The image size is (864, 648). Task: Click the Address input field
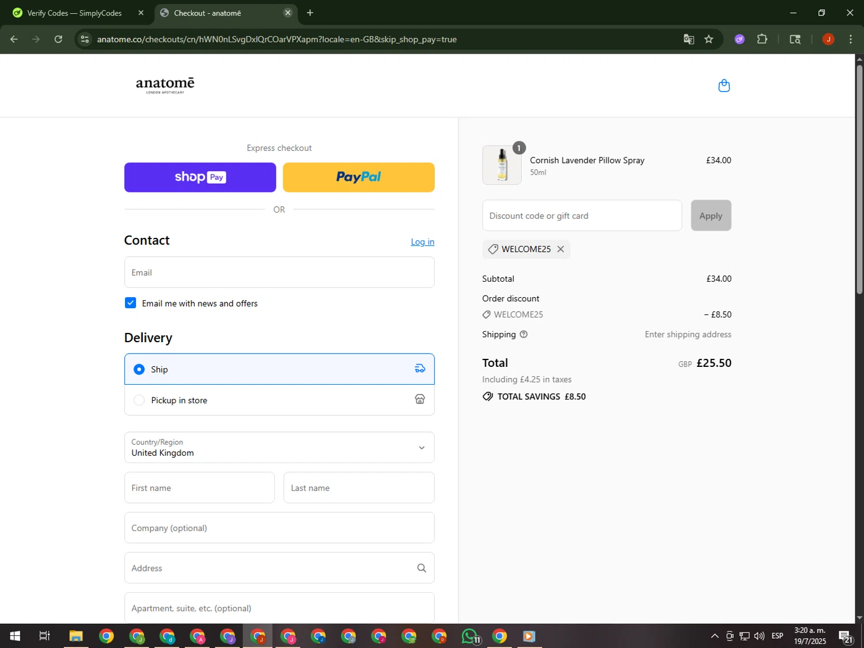279,568
